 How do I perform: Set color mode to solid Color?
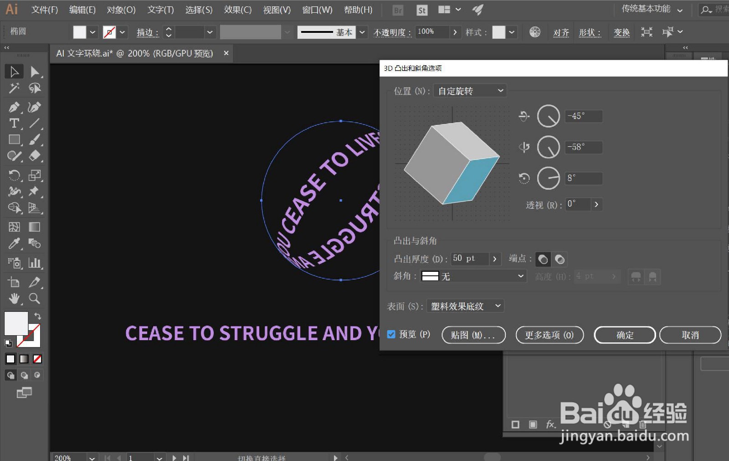[x=10, y=359]
